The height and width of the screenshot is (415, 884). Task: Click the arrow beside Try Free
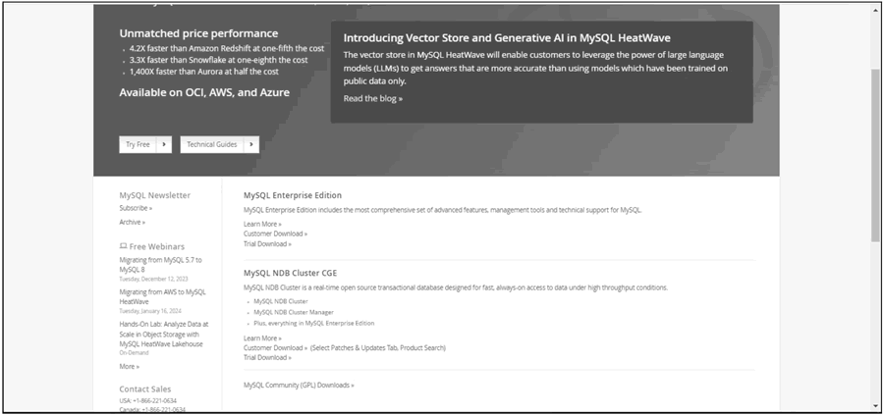164,145
